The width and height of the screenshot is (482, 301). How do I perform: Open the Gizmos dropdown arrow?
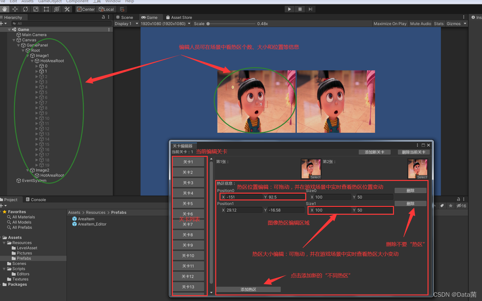[x=465, y=24]
